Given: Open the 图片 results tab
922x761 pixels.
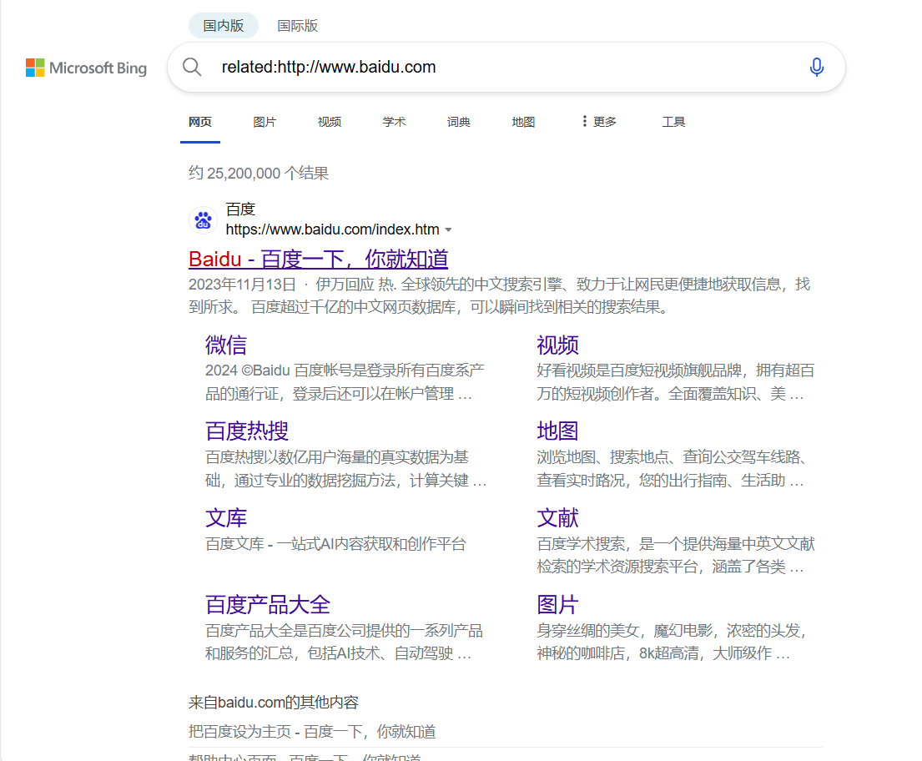Looking at the screenshot, I should (x=265, y=122).
